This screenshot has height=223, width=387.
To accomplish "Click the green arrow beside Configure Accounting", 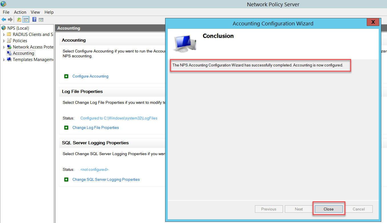I will (66, 76).
